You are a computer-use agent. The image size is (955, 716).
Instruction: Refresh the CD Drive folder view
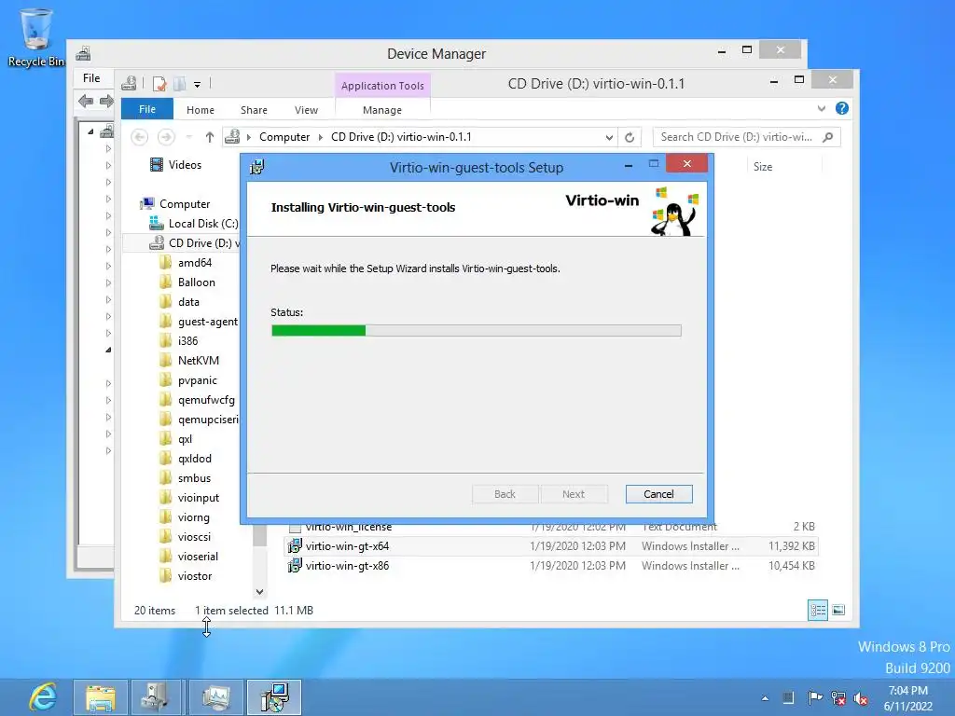pos(630,137)
